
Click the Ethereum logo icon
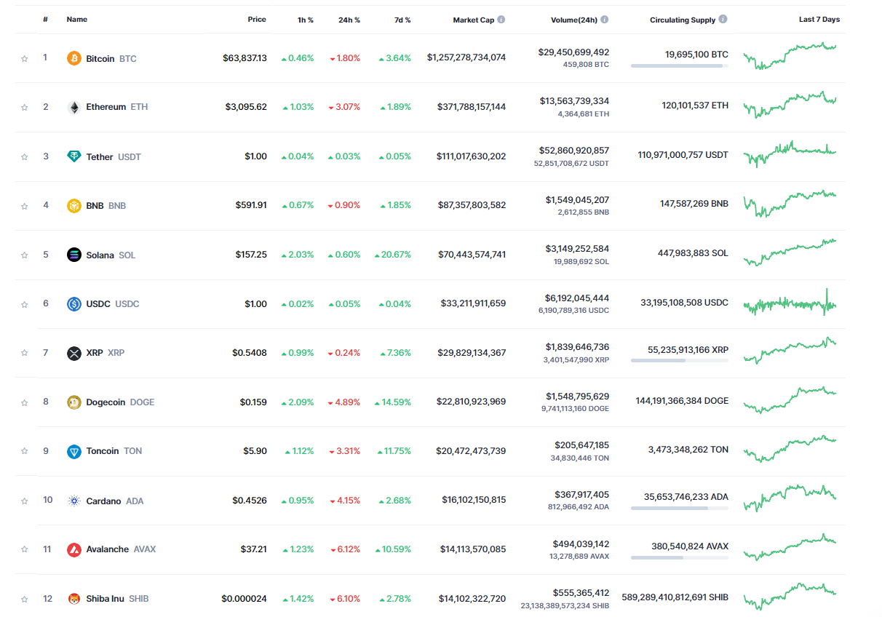[x=73, y=107]
